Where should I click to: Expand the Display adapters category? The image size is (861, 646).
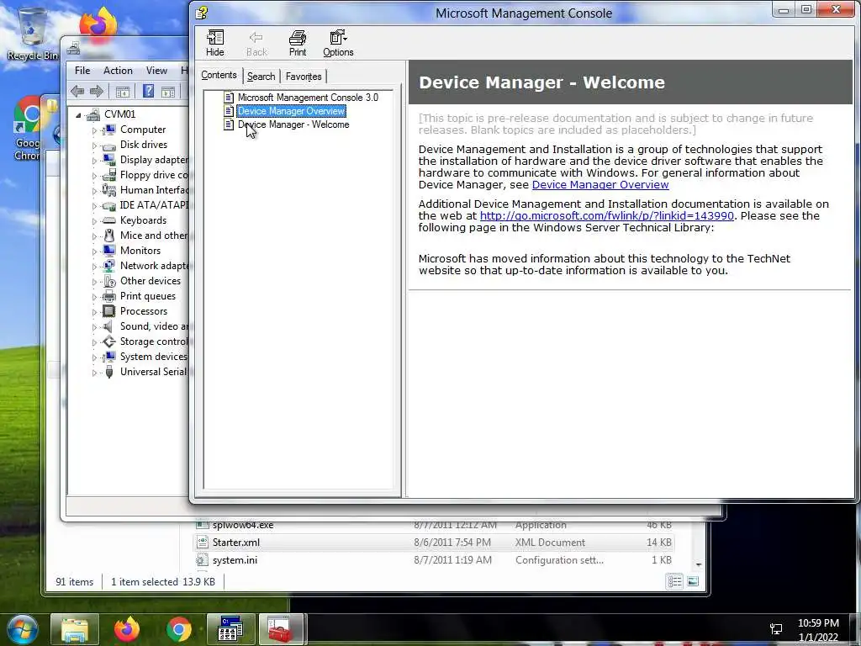(94, 161)
